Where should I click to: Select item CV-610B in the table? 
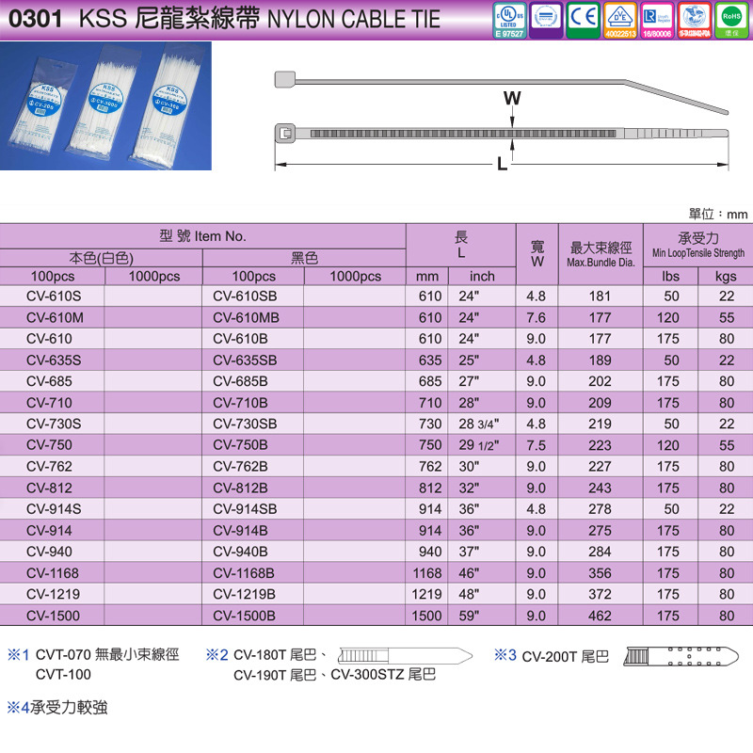[x=240, y=339]
